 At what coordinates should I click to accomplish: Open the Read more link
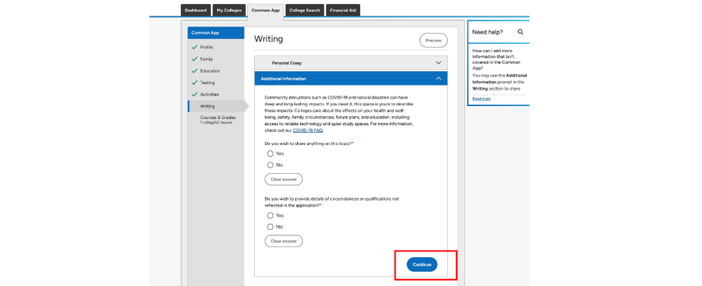(x=481, y=99)
